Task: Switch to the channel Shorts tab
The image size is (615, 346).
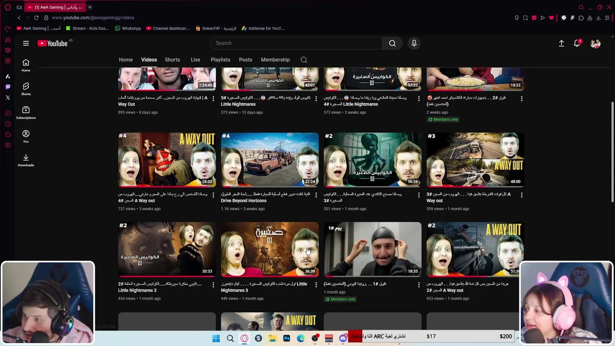Action: (x=172, y=60)
